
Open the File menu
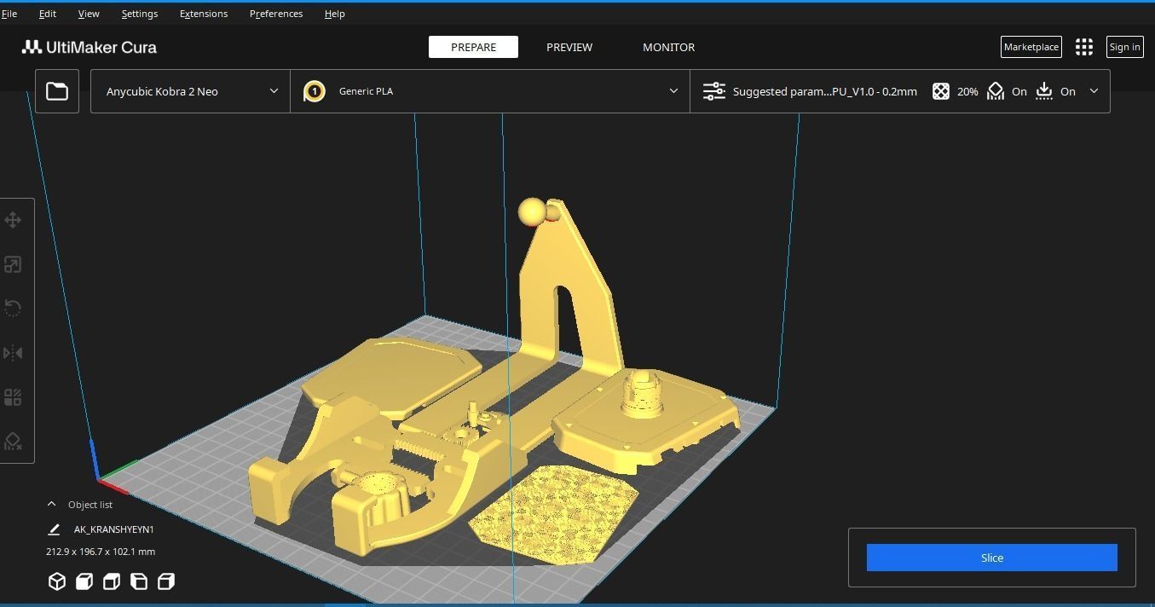click(9, 14)
